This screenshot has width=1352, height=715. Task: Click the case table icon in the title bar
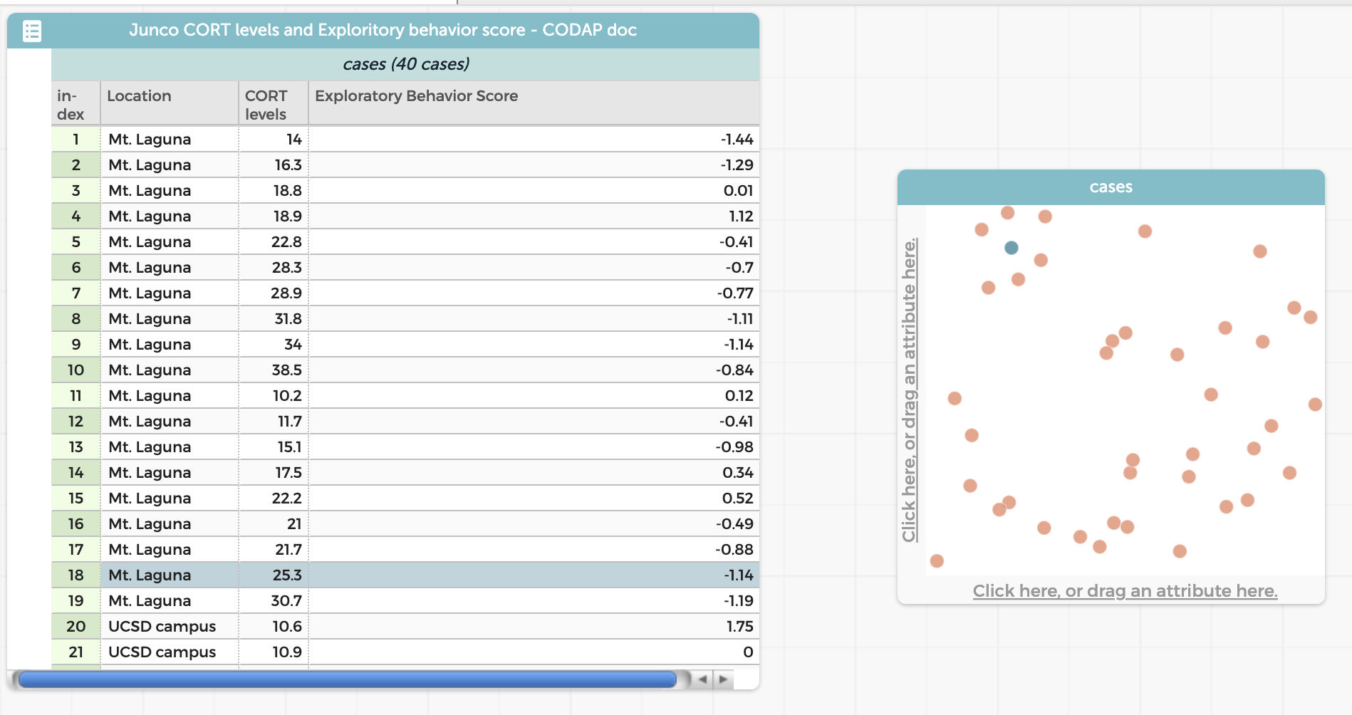tap(31, 31)
